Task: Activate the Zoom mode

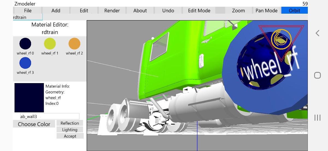Action: point(238,11)
